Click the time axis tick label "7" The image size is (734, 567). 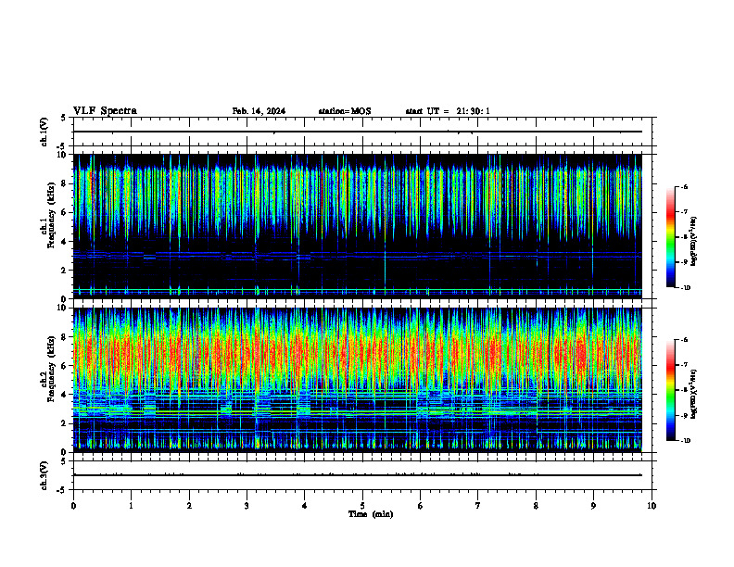478,506
